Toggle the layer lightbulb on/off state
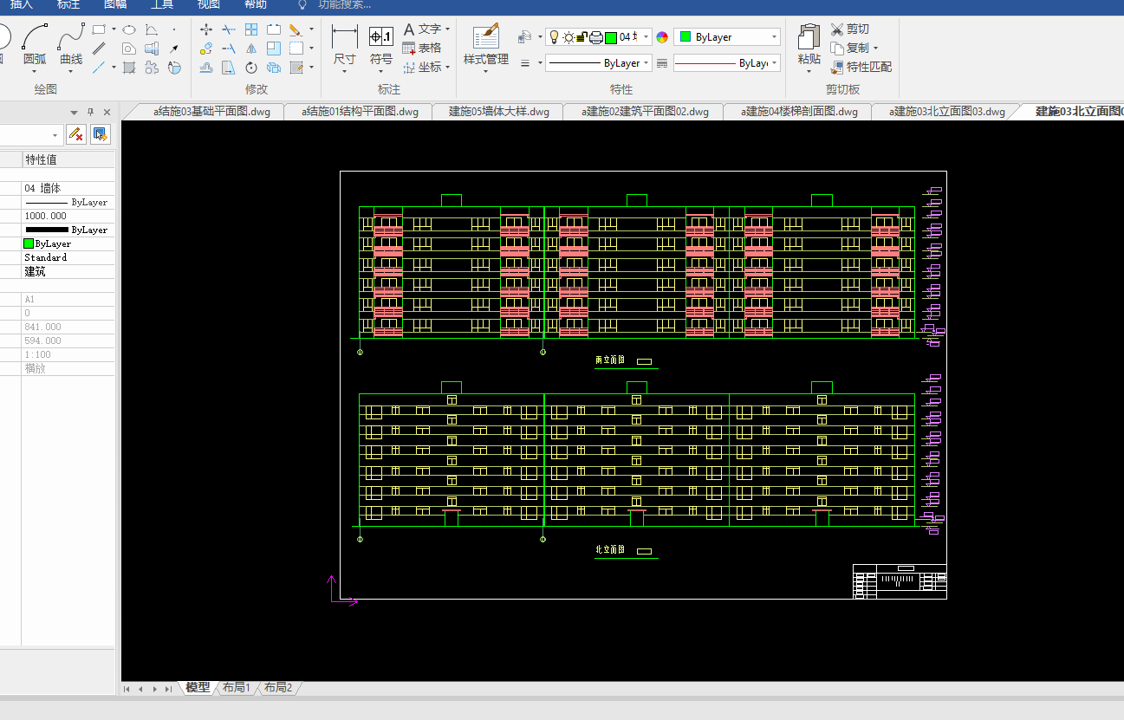Viewport: 1124px width, 720px height. (x=555, y=37)
